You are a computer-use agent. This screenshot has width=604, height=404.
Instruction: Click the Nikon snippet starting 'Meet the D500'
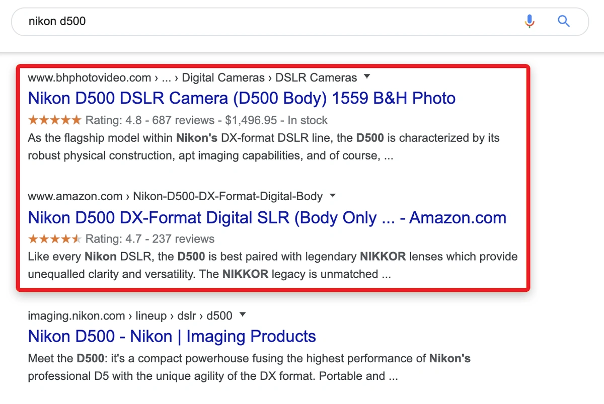click(249, 367)
